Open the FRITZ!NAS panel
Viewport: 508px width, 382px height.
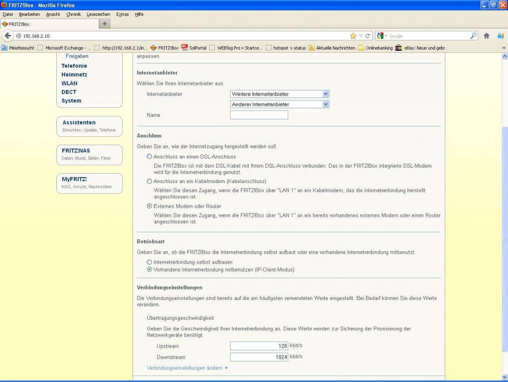click(x=90, y=155)
